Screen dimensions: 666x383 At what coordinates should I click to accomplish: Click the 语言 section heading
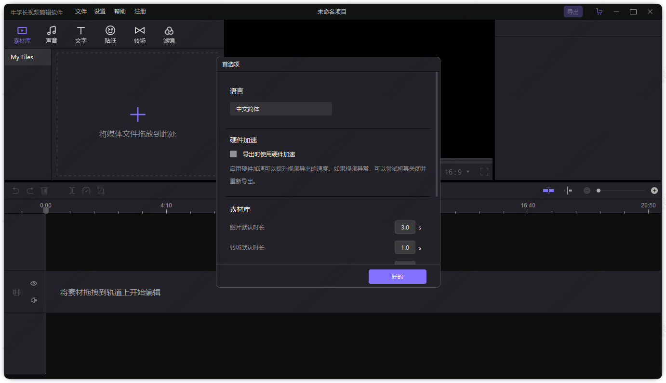click(237, 91)
